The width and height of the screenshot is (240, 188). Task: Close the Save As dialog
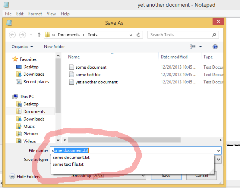[x=218, y=22]
